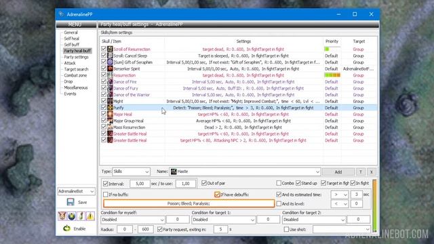The height and width of the screenshot is (244, 434).
Task: Click the vertical priority slider on right
Action: pyautogui.click(x=374, y=205)
